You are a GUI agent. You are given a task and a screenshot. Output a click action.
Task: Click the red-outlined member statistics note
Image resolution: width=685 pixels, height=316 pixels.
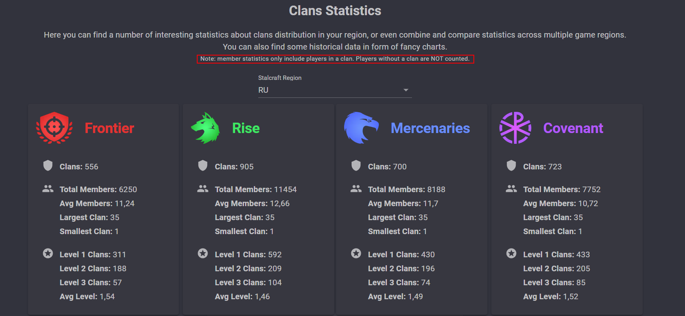tap(335, 59)
